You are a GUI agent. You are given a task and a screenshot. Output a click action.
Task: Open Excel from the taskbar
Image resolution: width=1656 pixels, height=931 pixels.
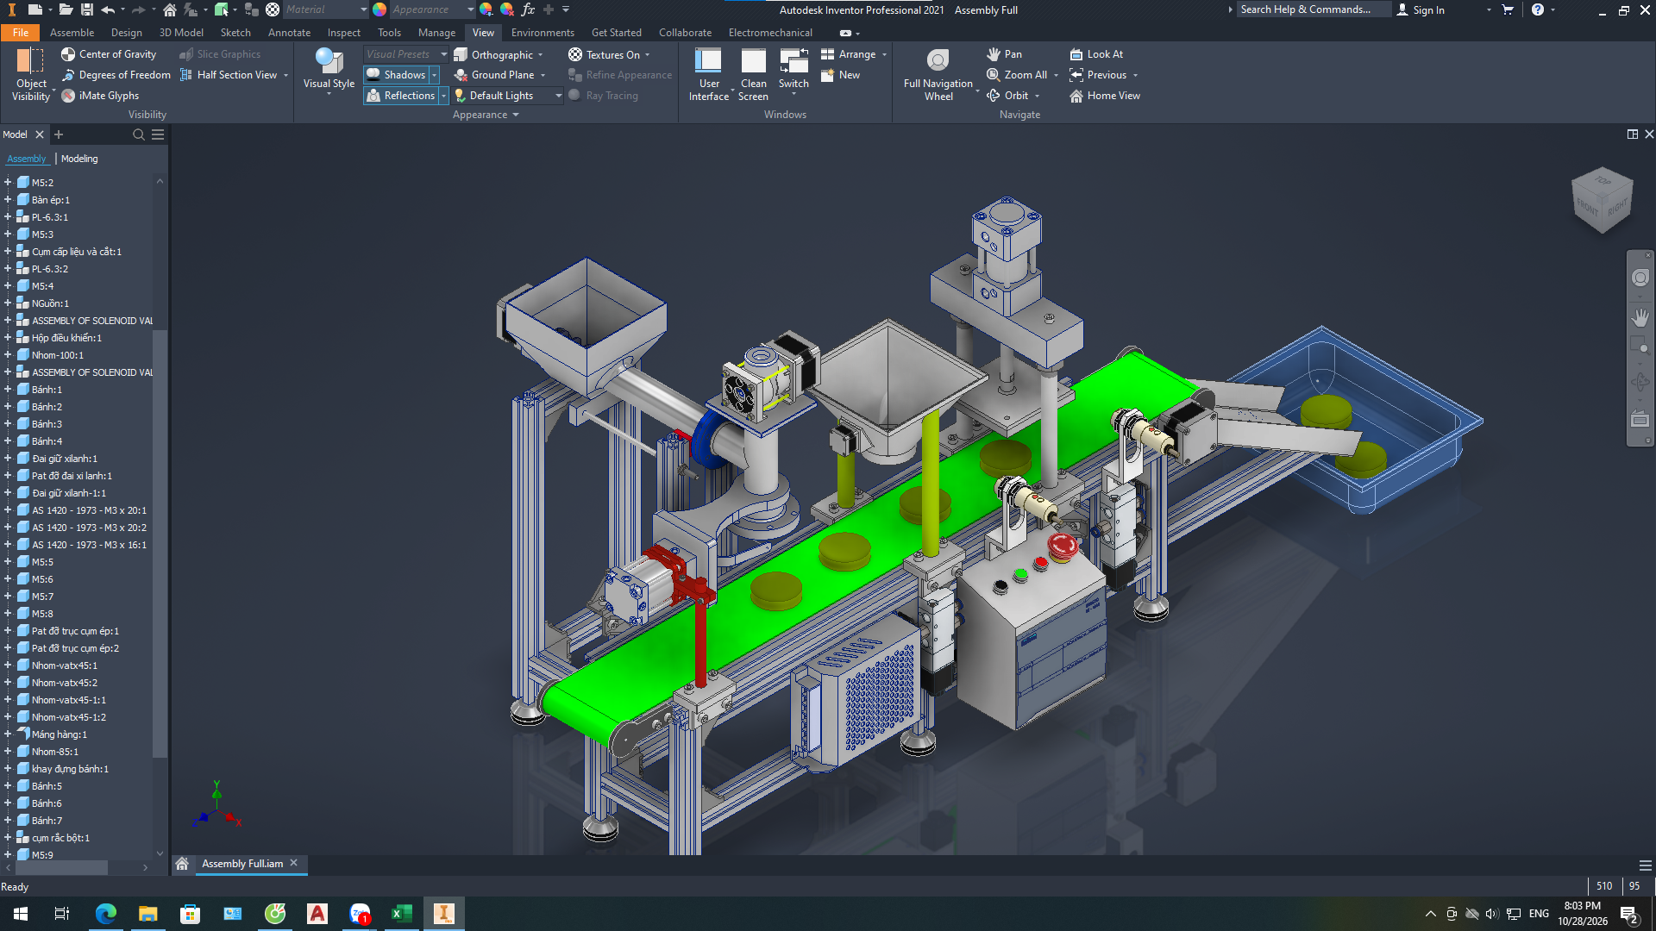402,914
